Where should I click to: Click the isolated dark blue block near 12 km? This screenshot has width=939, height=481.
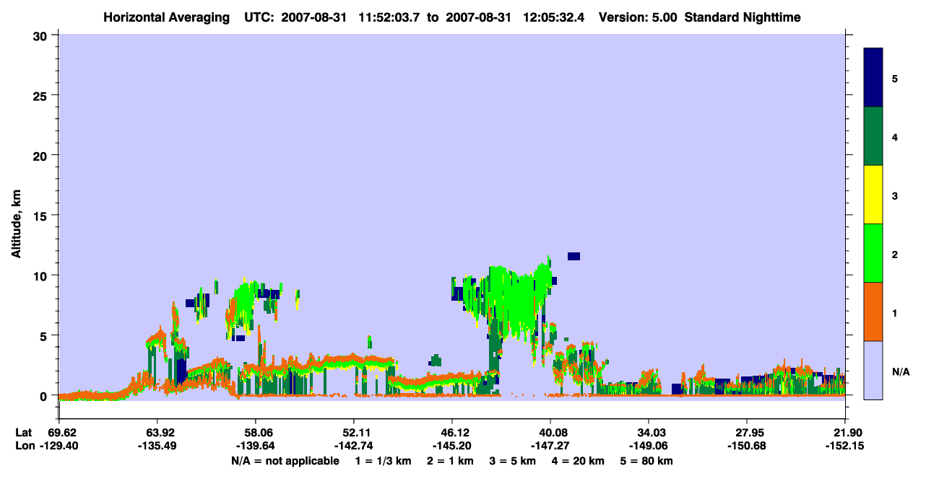pos(574,256)
